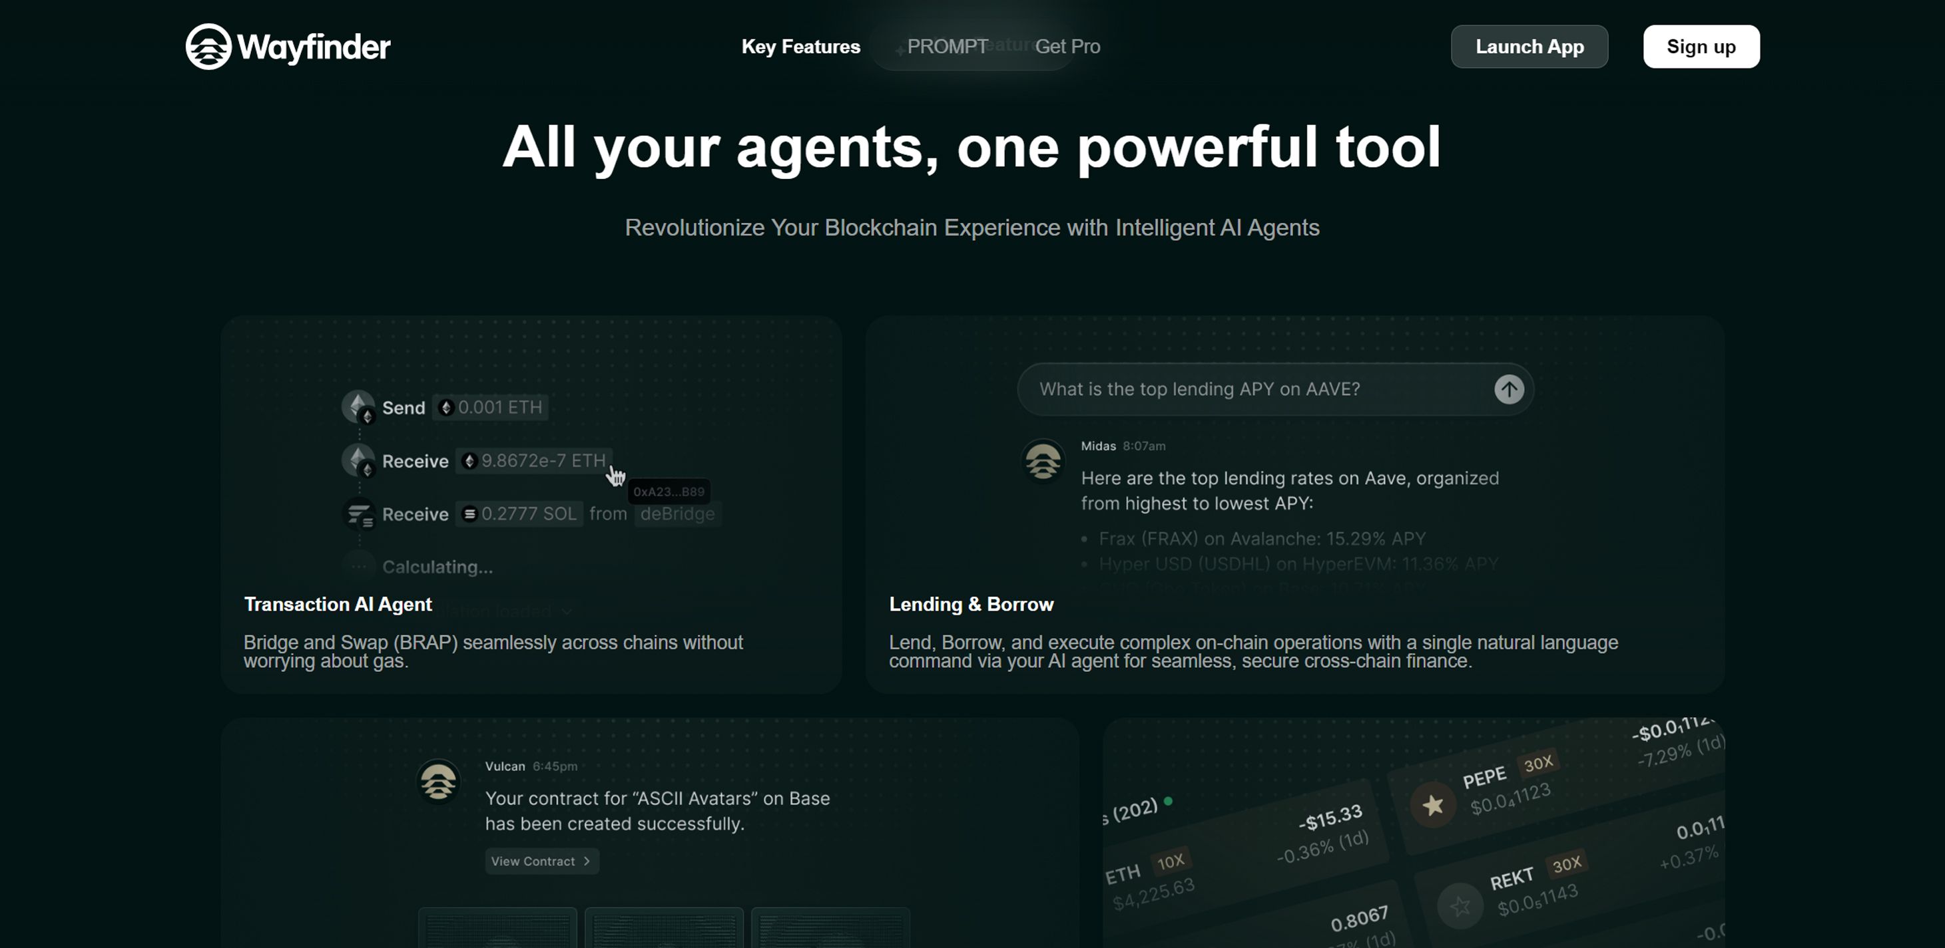Open the PROMPT nav item

click(x=947, y=47)
